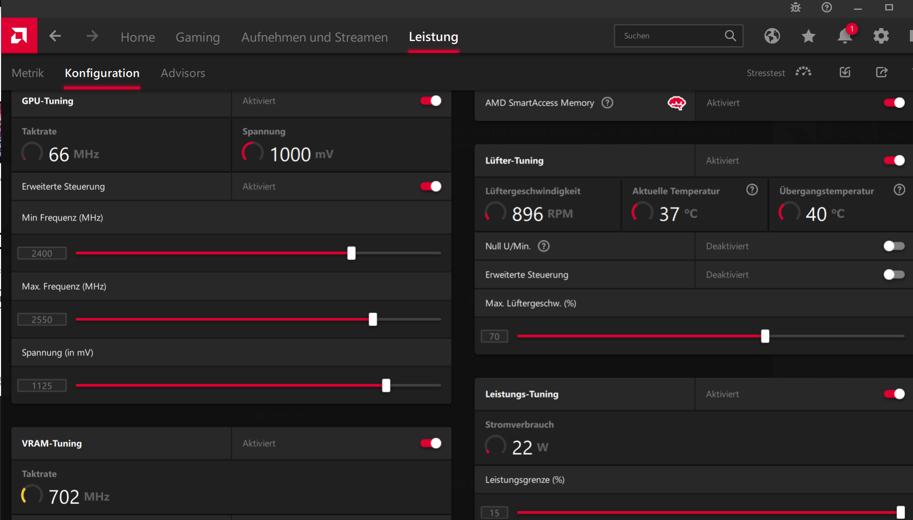This screenshot has width=913, height=520.
Task: Open AMD SmartAccess Memory help icon
Action: point(607,103)
